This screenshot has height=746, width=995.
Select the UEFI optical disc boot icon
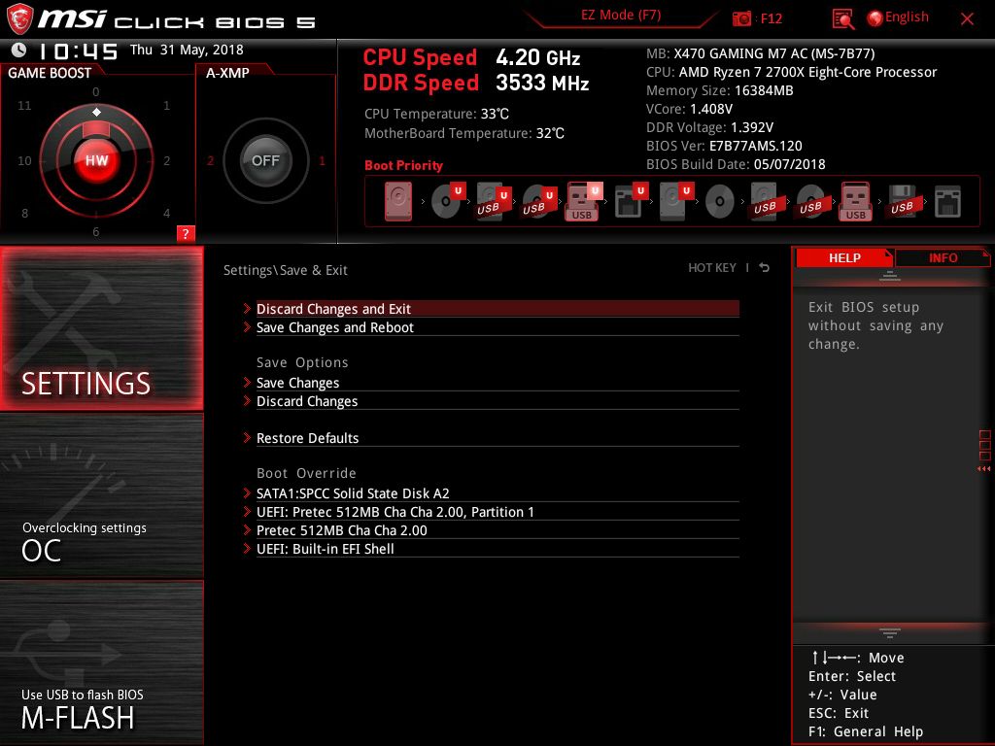click(x=449, y=200)
